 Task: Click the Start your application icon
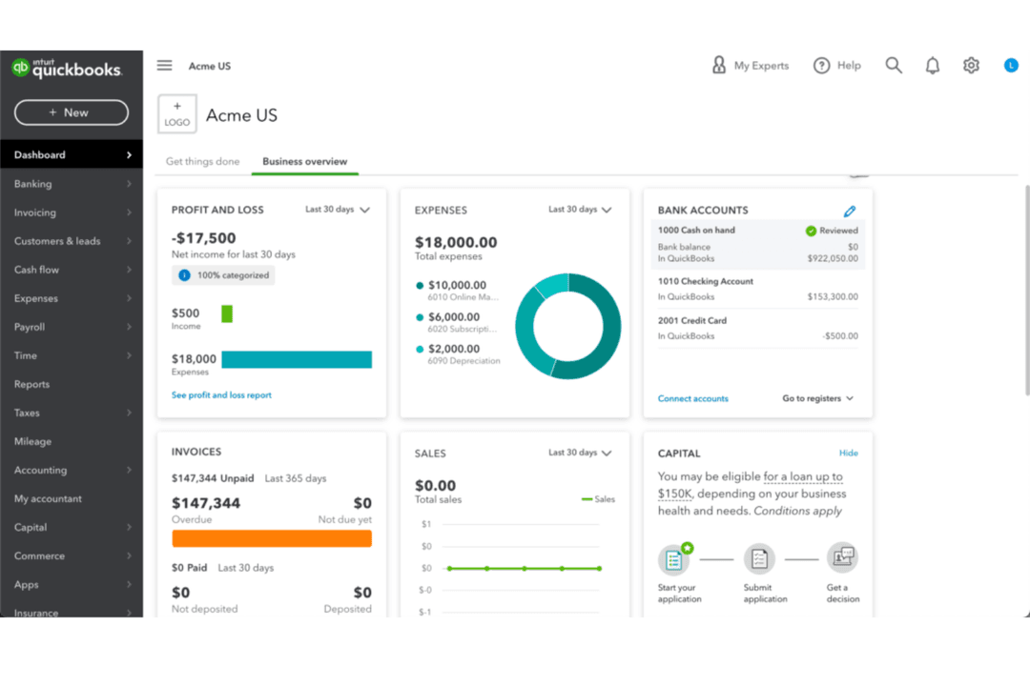[x=675, y=558]
